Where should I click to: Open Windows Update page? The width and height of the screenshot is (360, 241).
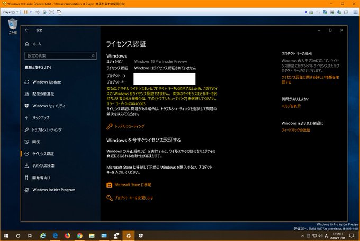point(43,82)
